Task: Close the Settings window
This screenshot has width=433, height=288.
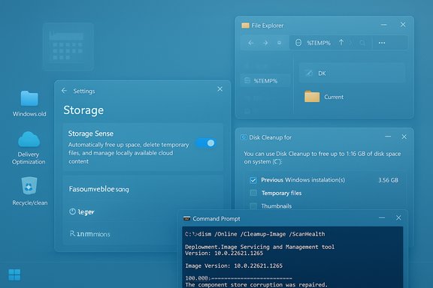Action: click(220, 89)
